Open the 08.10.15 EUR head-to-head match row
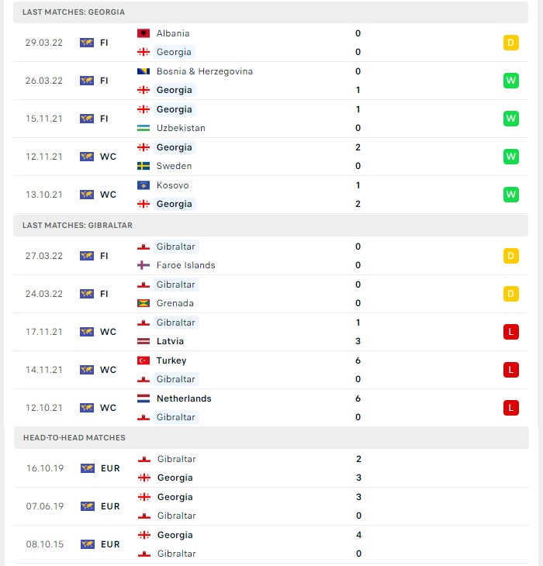 click(271, 544)
